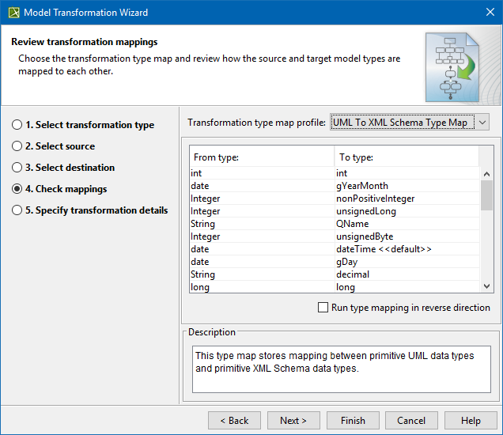Select the QName target type cell

click(407, 224)
